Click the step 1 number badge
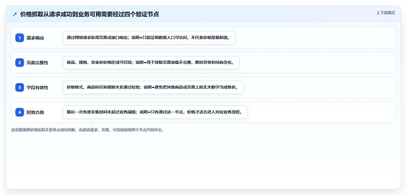This screenshot has height=195, width=407. click(20, 38)
